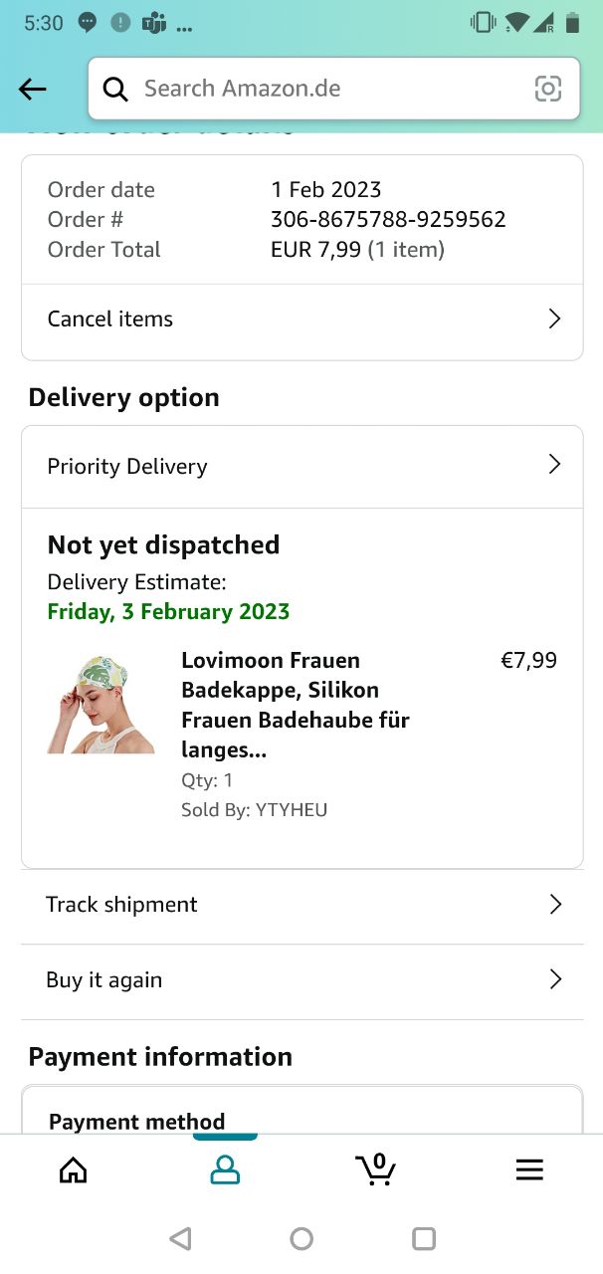Open the account profile icon
This screenshot has width=603, height=1274.
click(225, 1169)
